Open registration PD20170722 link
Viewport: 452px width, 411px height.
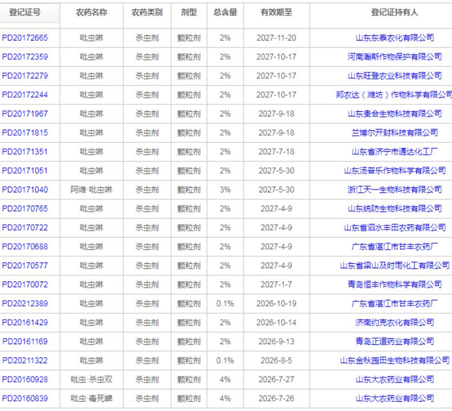[x=25, y=228]
